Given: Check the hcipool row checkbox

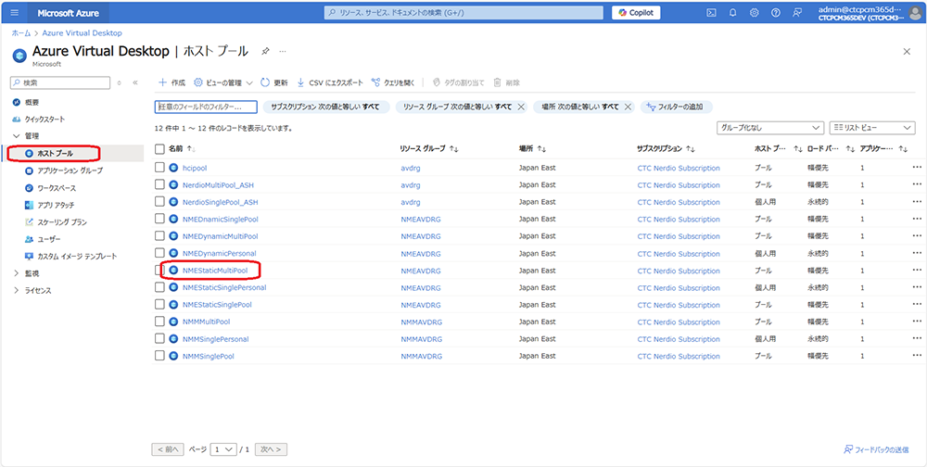Looking at the screenshot, I should (159, 168).
